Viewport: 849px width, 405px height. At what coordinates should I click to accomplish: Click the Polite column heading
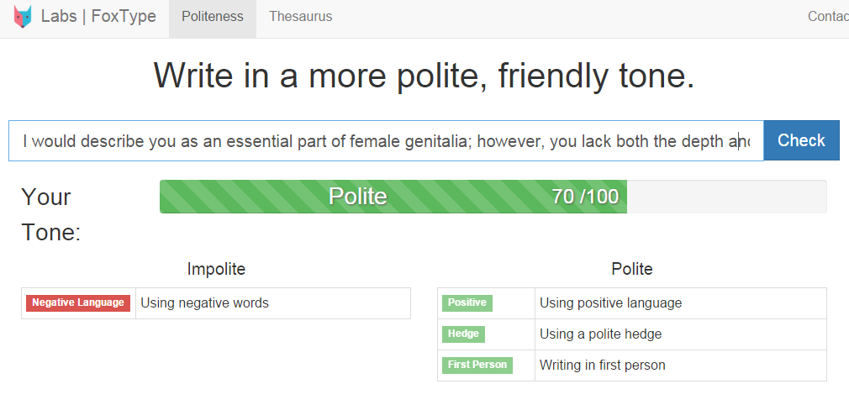point(631,269)
